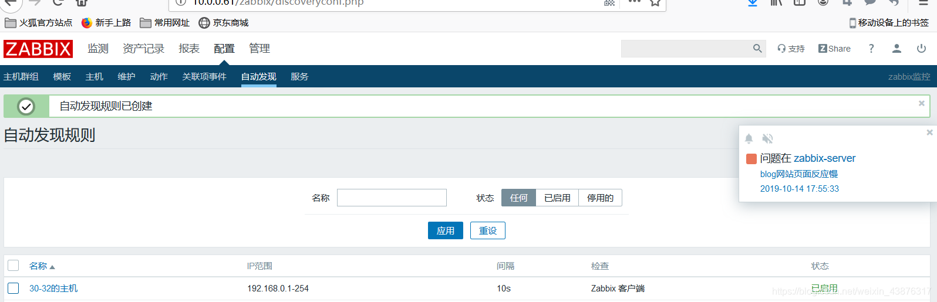Screen dimensions: 937x302
Task: Open the 2019-10-14 17:55:33 timestamp link
Action: (799, 189)
